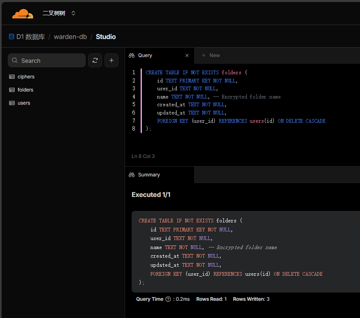The image size is (360, 318).
Task: Open the account switcher chevron
Action: click(73, 13)
